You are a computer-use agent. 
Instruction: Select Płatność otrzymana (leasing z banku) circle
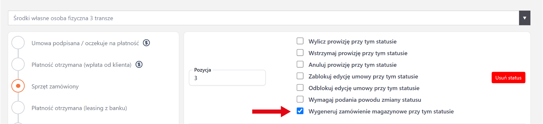point(18,108)
